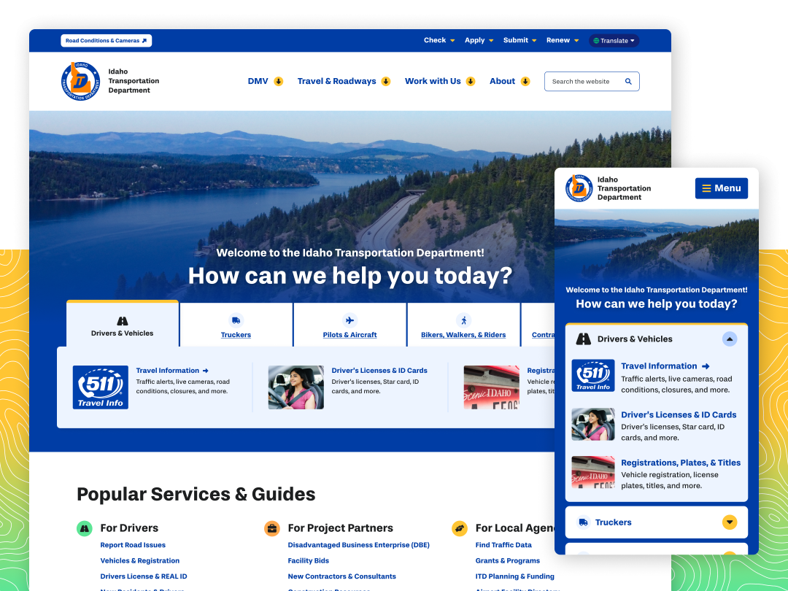Click the For Project Partners briefcase icon

pyautogui.click(x=272, y=528)
